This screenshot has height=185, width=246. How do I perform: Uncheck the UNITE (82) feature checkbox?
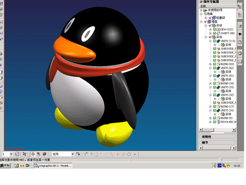pos(215,68)
